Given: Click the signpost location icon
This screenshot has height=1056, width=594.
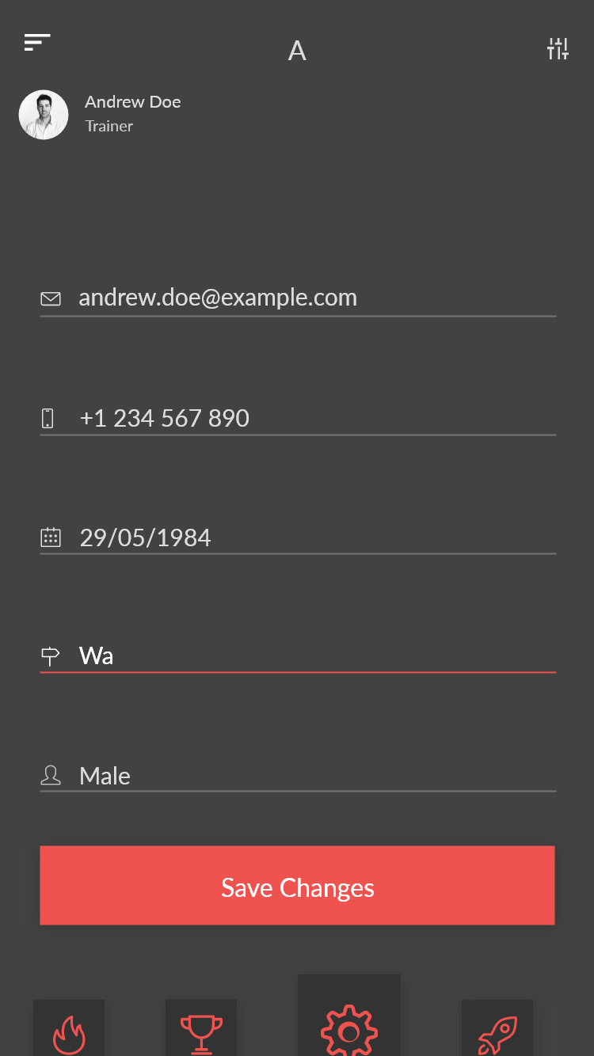Looking at the screenshot, I should tap(50, 656).
